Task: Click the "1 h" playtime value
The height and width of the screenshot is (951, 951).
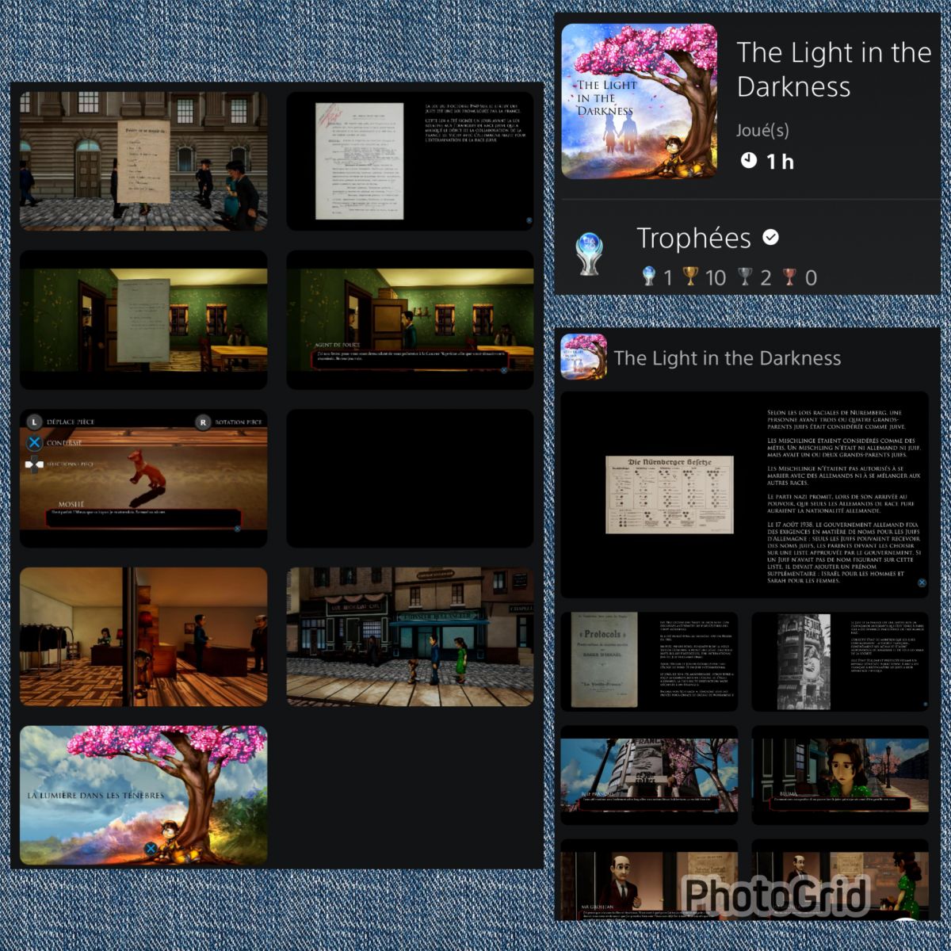Action: [x=780, y=162]
